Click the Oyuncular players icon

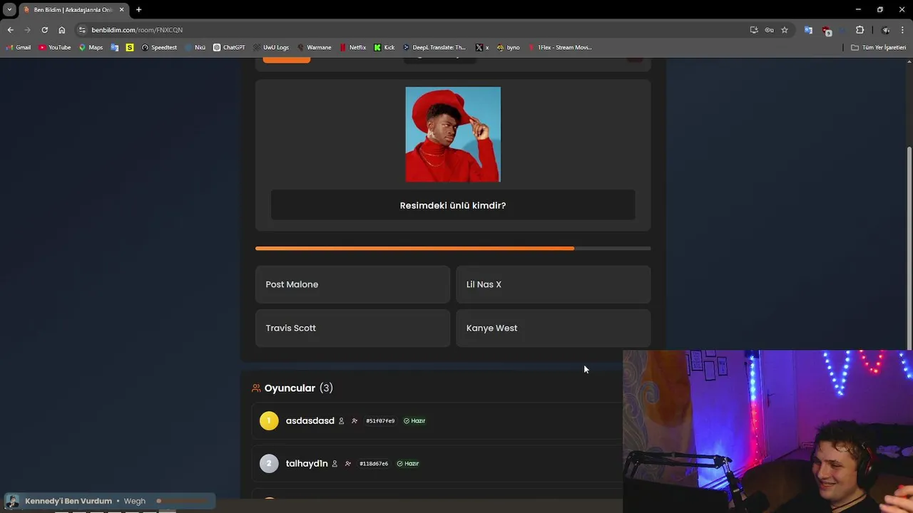click(256, 388)
